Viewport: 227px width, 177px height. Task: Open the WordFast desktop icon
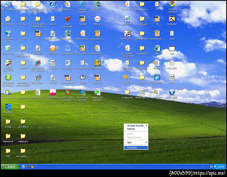[8, 109]
